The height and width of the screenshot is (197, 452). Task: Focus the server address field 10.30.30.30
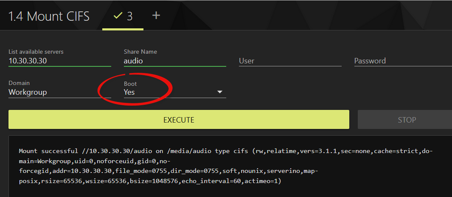(x=59, y=61)
